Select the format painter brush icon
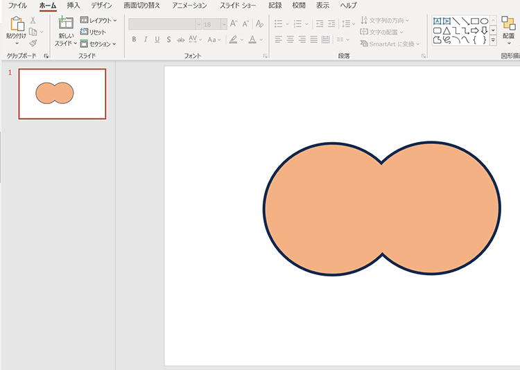Screen dimensions: 520x370 click(33, 43)
